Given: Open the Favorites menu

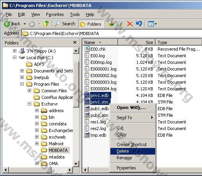Looking at the screenshot, I should click(x=55, y=14).
